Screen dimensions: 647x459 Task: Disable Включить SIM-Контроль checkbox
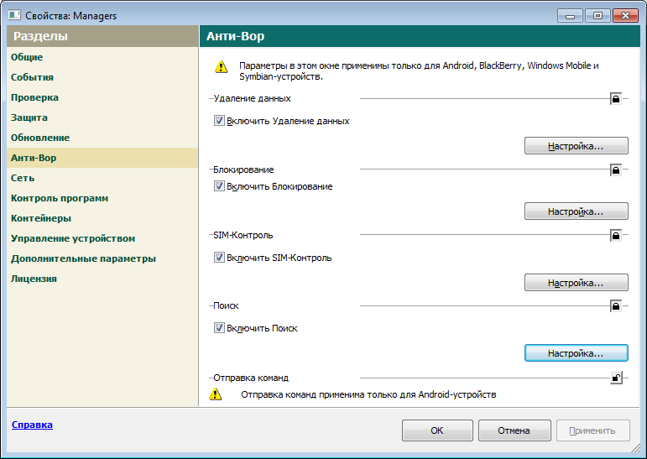click(x=220, y=258)
